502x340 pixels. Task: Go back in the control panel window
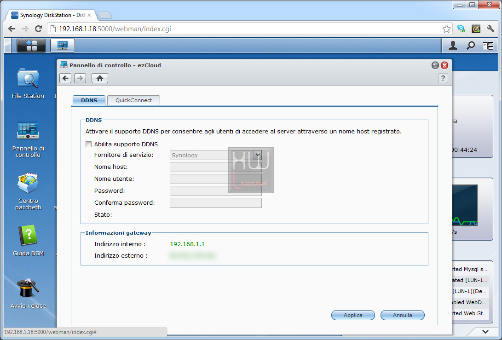coord(65,78)
